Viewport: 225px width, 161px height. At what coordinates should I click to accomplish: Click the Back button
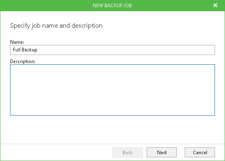click(x=127, y=152)
